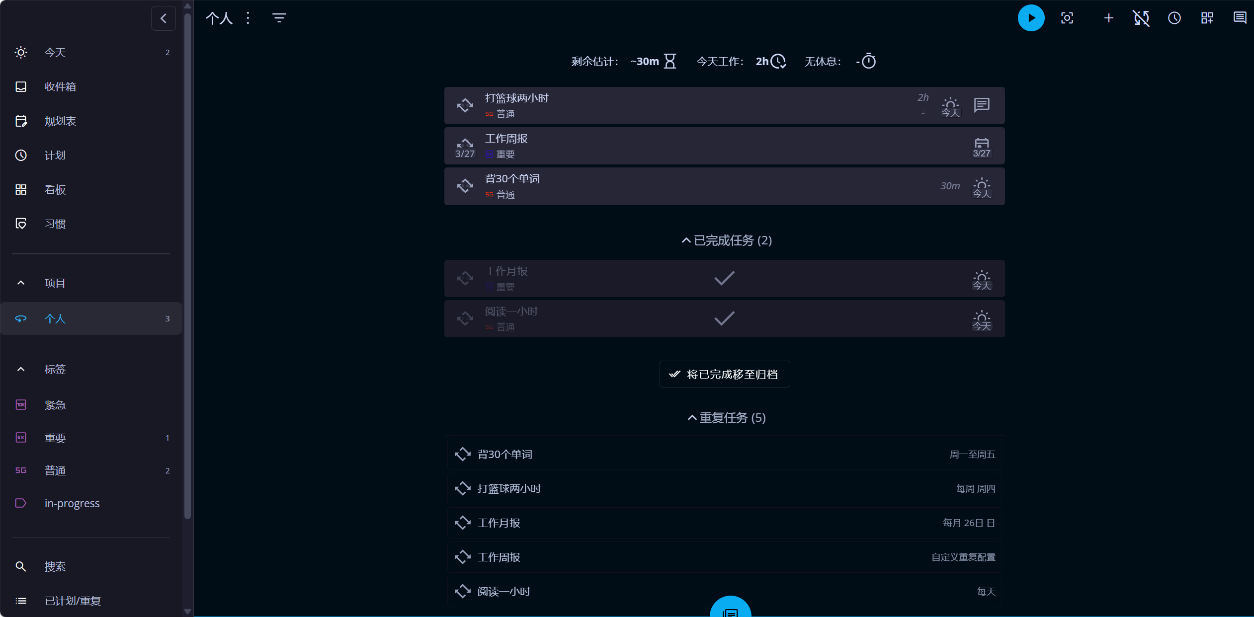The height and width of the screenshot is (617, 1254).
Task: Open the filter and sort menu
Action: [279, 18]
